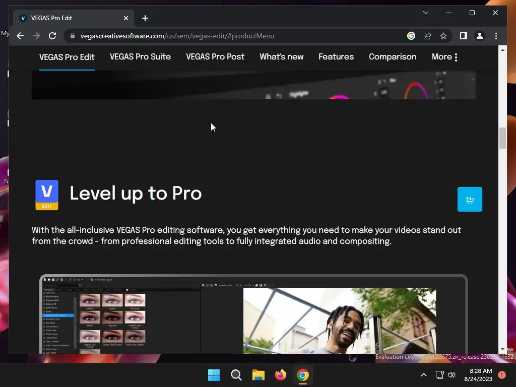Show hidden system tray icons
The height and width of the screenshot is (387, 516).
pos(424,375)
